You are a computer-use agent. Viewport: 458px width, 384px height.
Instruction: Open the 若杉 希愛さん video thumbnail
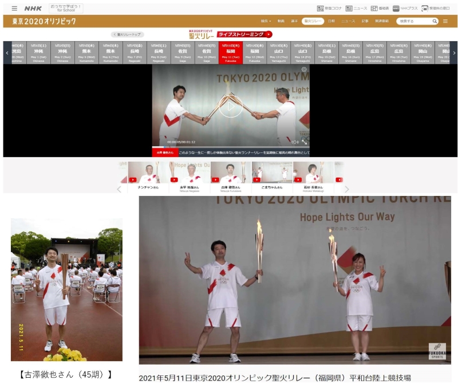(x=313, y=177)
